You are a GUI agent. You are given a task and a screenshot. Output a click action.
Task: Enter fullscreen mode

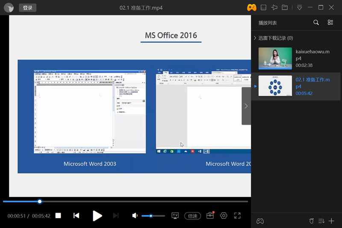[x=237, y=216]
